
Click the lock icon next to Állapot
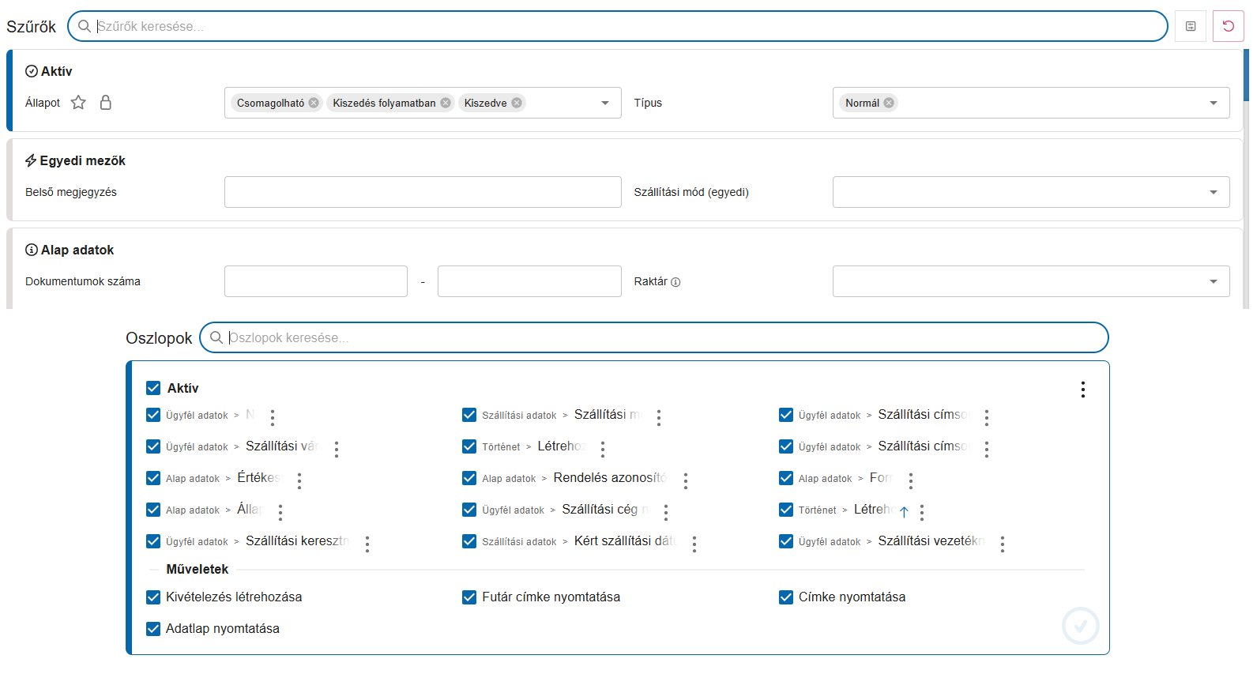point(106,103)
